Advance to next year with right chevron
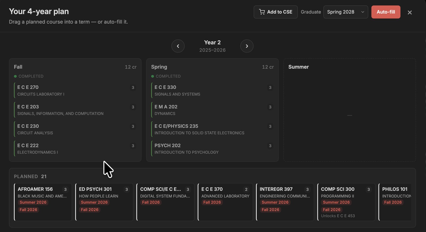Screen dimensions: 426x232 [247, 46]
